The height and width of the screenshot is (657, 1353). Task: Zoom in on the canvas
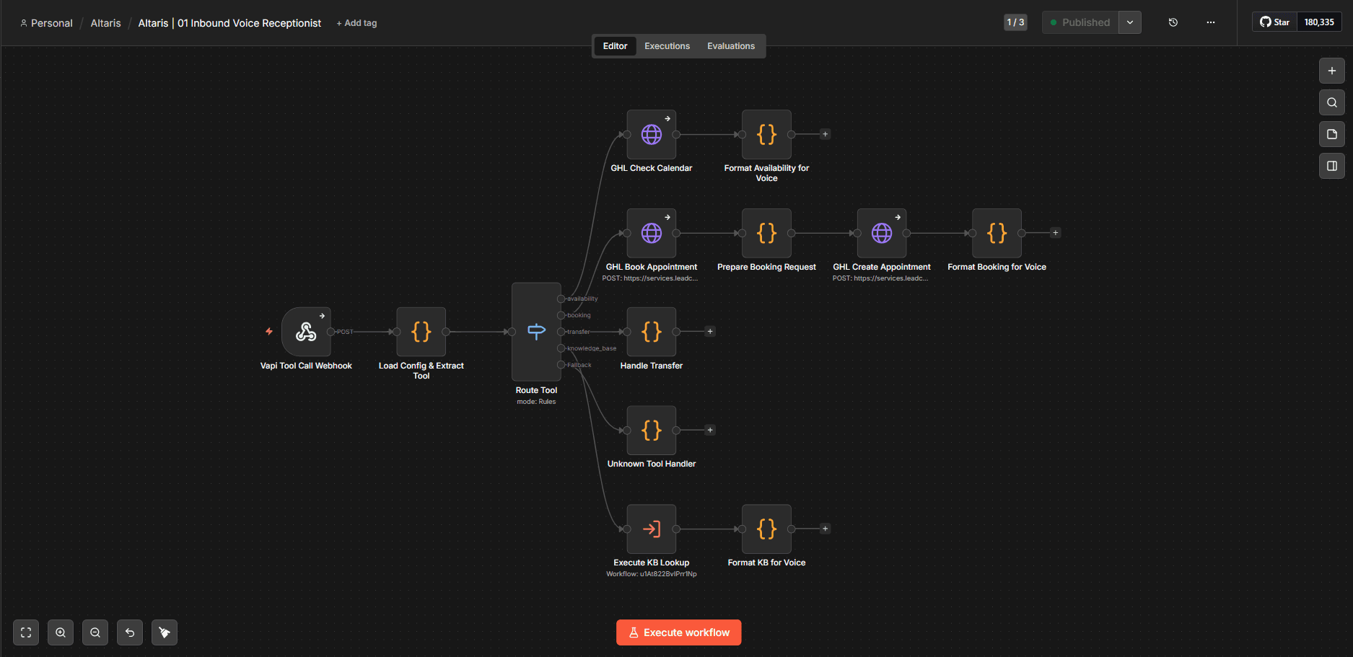coord(60,632)
